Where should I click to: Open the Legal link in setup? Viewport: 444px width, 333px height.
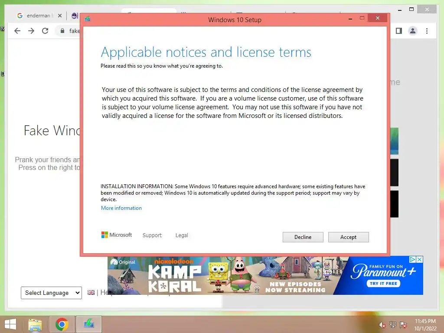[x=182, y=235]
